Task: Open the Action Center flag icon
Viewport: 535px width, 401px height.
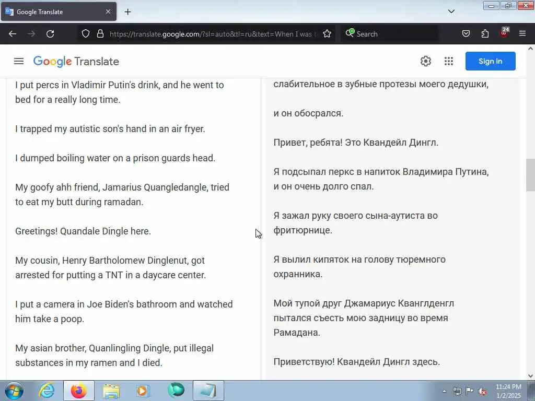Action: (470, 391)
